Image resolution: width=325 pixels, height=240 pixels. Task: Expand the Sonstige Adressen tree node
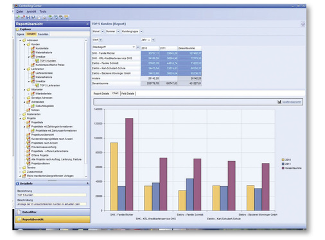pyautogui.click(x=24, y=98)
